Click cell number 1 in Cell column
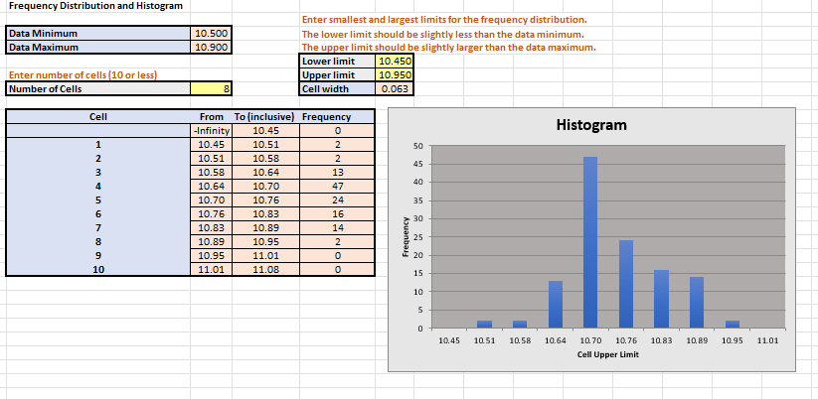This screenshot has width=818, height=399. pyautogui.click(x=98, y=144)
